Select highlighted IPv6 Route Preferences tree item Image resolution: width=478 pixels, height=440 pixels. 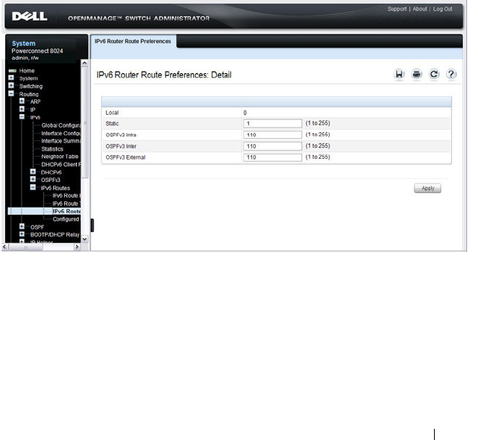66,211
